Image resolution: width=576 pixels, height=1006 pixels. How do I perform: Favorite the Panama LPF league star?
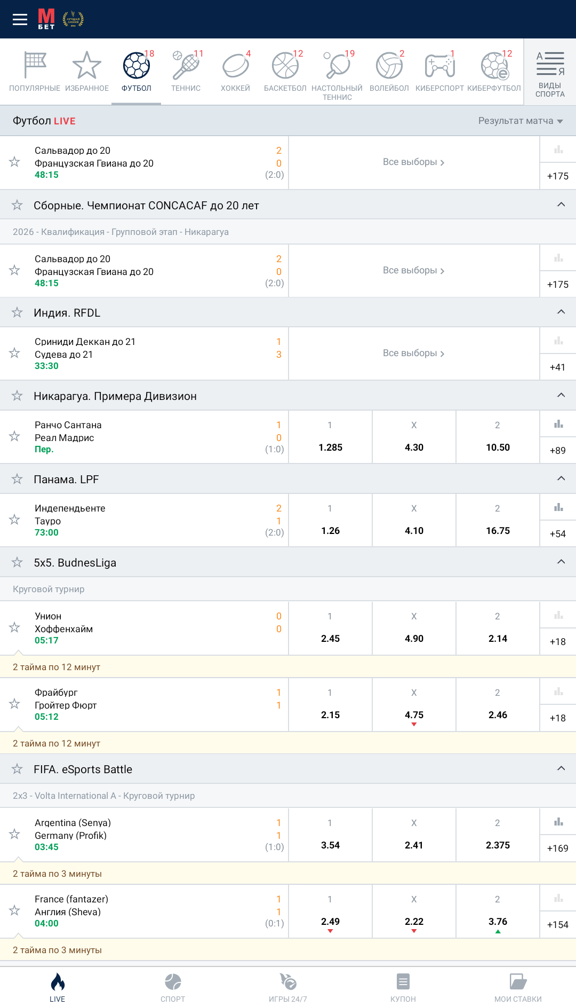coord(17,479)
